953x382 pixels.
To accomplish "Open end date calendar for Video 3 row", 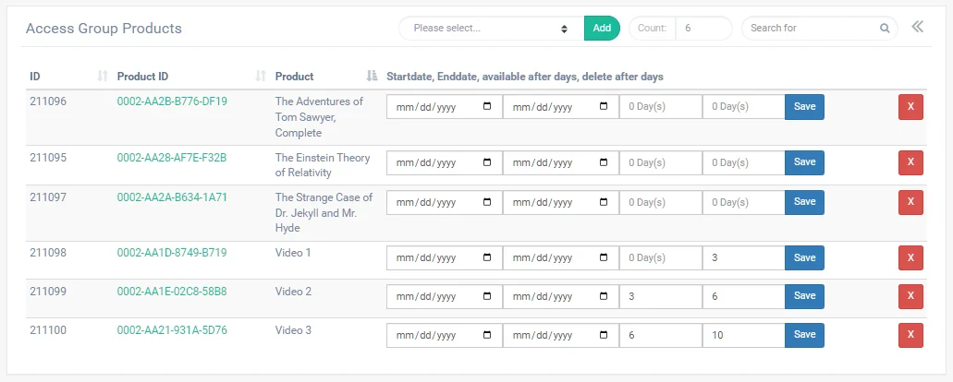I will [x=604, y=335].
